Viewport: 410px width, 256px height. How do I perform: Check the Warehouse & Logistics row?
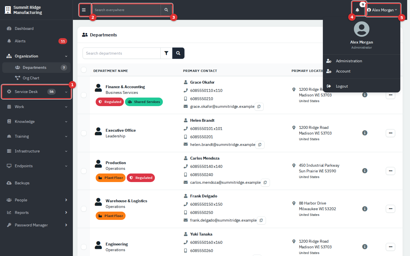pos(84,209)
